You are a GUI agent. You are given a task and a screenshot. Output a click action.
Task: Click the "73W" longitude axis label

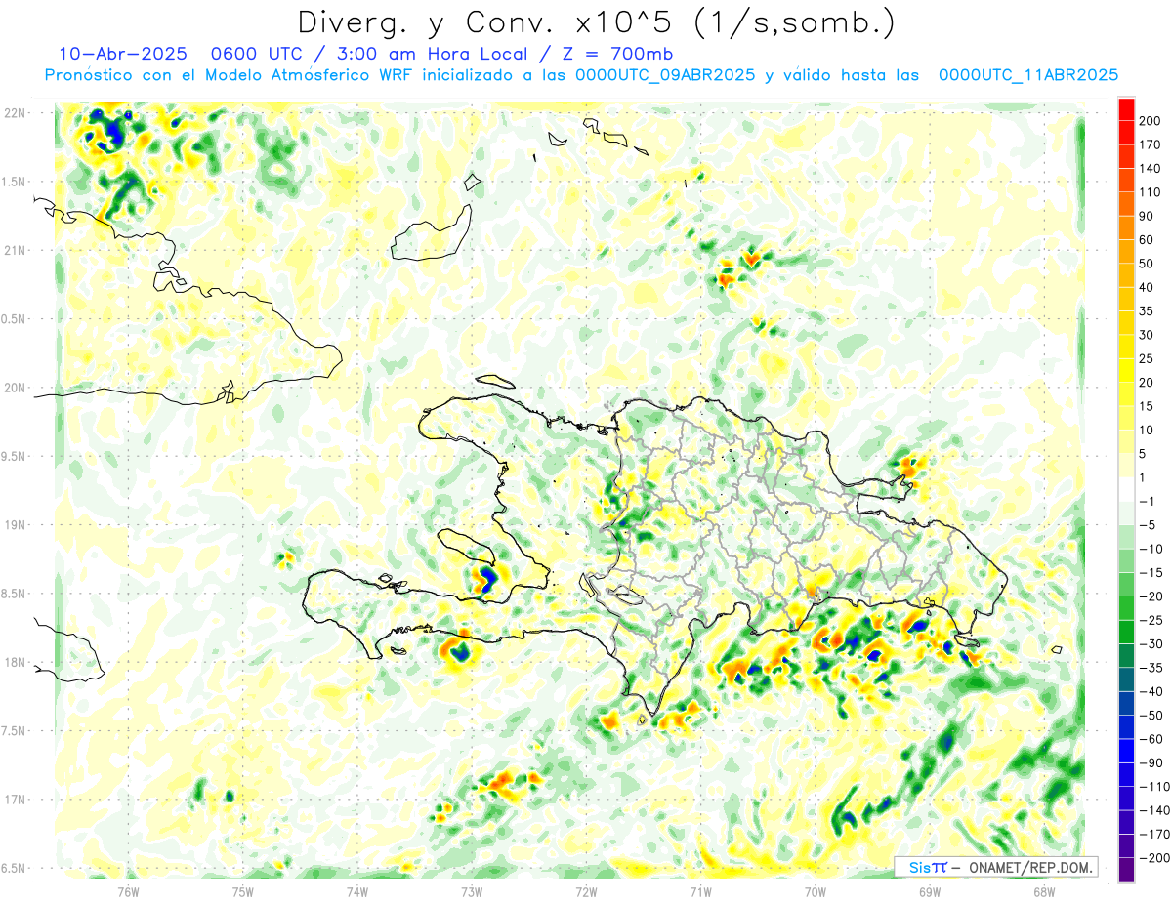pyautogui.click(x=472, y=891)
